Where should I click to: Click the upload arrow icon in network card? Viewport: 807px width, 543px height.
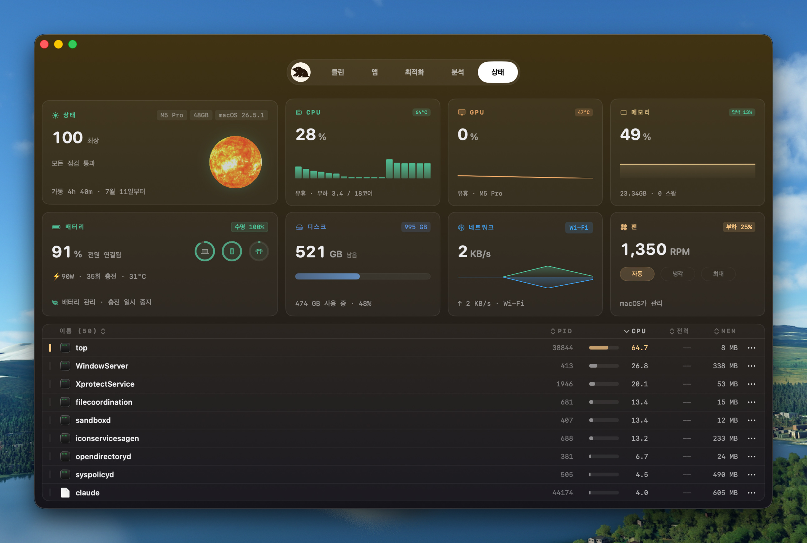(459, 303)
